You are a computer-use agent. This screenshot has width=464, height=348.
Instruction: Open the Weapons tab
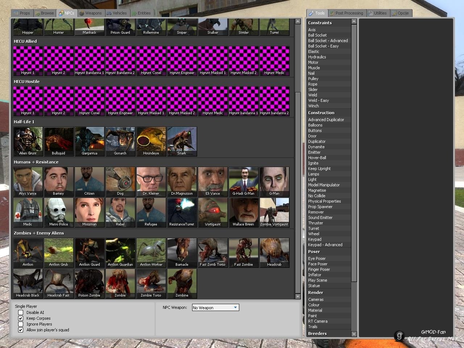tap(91, 13)
